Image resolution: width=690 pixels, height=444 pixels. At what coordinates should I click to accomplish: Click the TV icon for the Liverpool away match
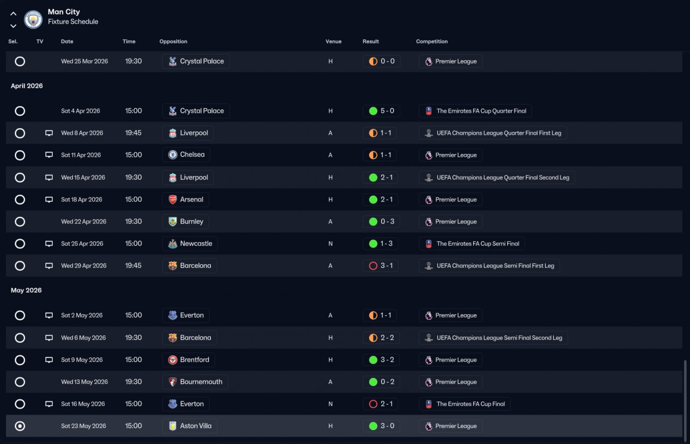tap(49, 133)
